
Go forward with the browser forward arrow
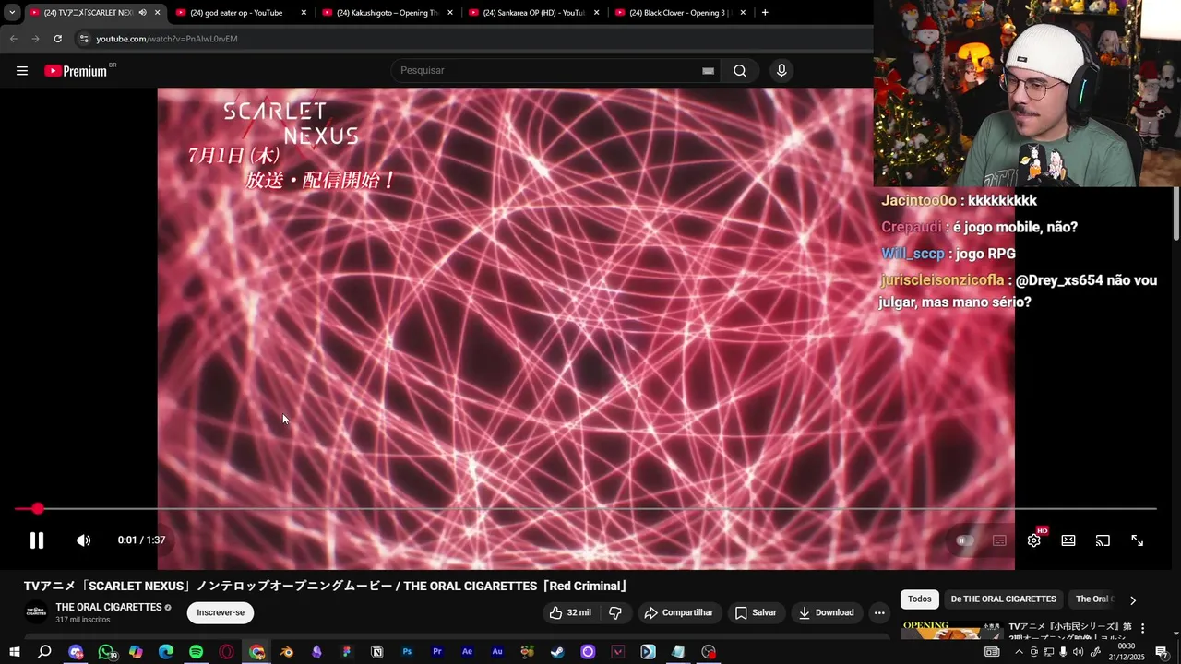point(35,39)
